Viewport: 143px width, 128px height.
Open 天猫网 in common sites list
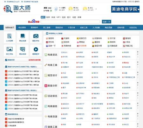[x=65, y=38]
